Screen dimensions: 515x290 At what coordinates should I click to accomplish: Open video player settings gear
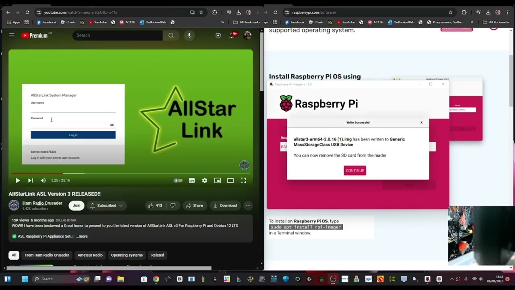[x=204, y=180]
